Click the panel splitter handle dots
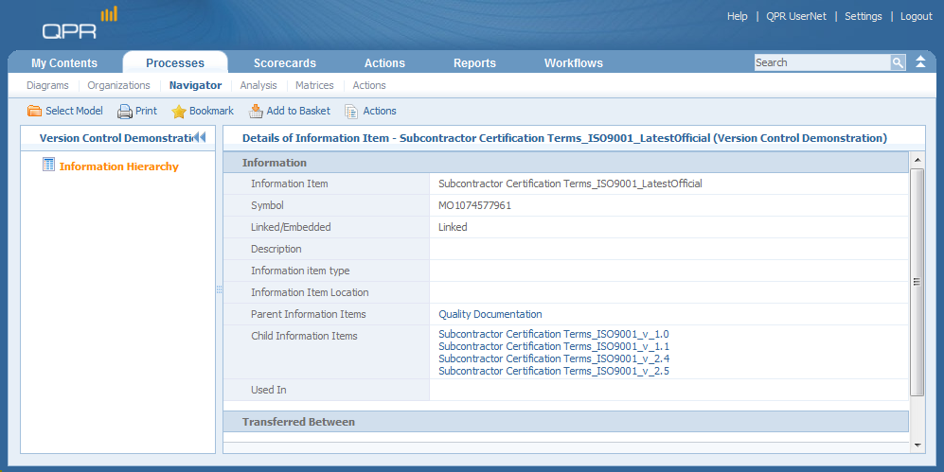The width and height of the screenshot is (944, 472). [x=219, y=289]
